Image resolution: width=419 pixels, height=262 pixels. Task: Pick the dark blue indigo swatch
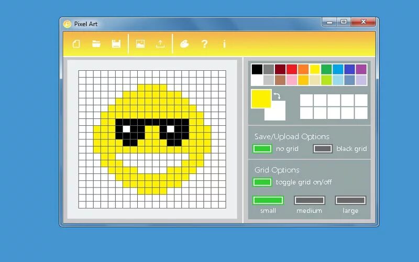pyautogui.click(x=349, y=70)
